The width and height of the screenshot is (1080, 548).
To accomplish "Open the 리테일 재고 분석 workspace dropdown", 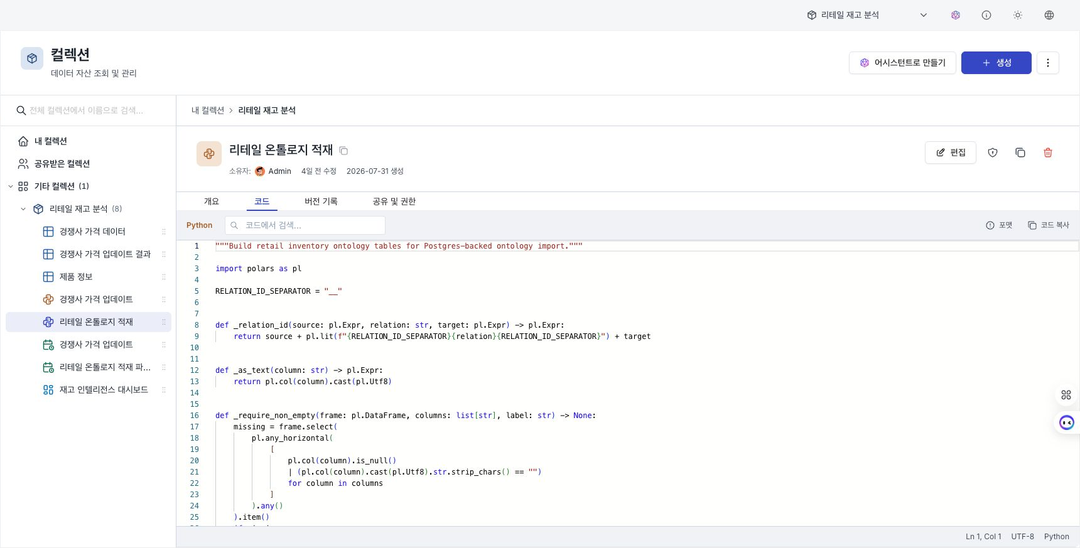I will [x=867, y=15].
